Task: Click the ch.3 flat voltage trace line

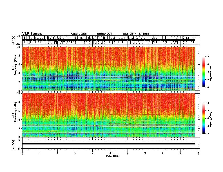Action: coord(108,144)
